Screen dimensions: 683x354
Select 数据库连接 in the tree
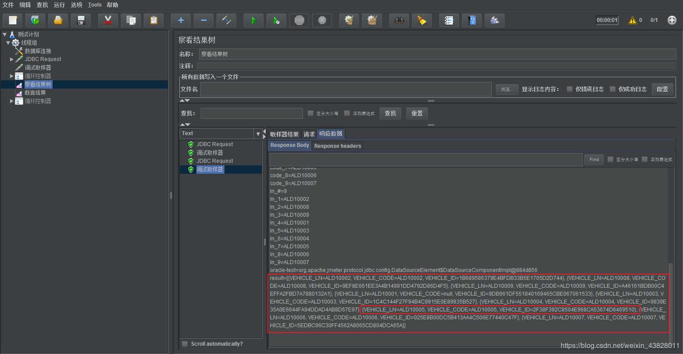pos(38,51)
